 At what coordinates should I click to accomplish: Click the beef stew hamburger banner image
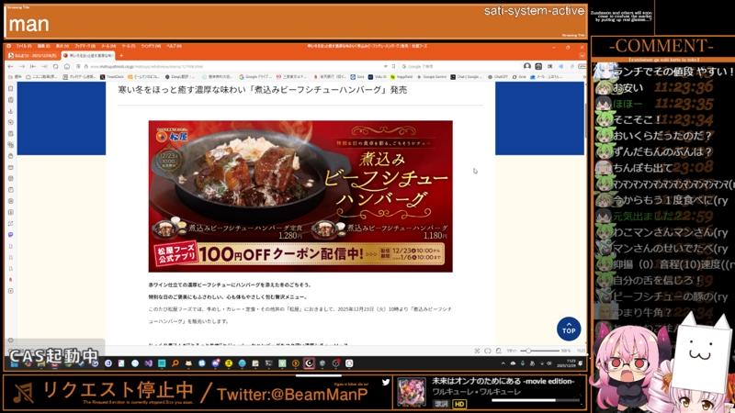pos(300,196)
